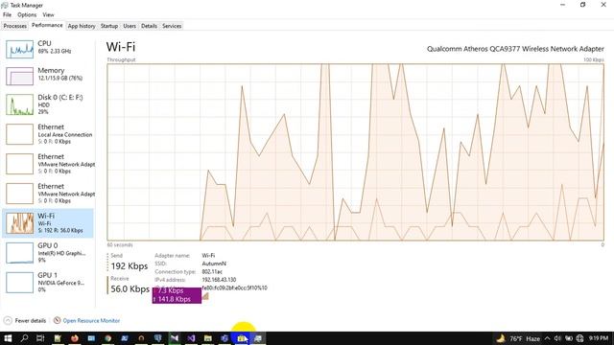Click the Qualcomm Atheros QCA9377 adapter name
Screen dimensions: 614x345
(x=515, y=49)
